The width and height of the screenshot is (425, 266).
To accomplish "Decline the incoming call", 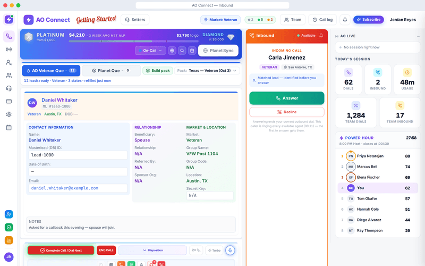I will coord(287,112).
